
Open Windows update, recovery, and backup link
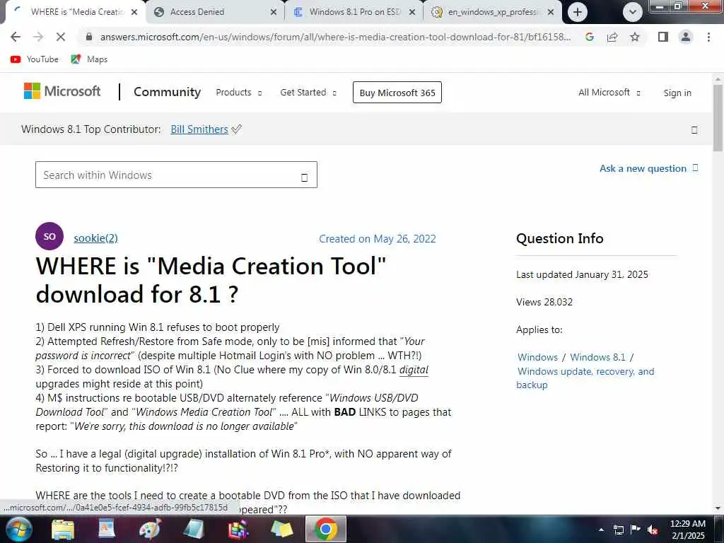585,378
